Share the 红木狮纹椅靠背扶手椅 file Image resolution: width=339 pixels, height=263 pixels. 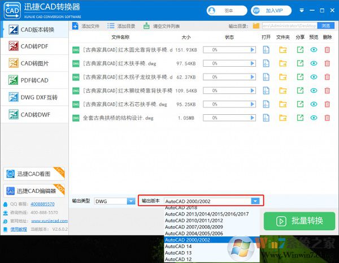point(300,90)
